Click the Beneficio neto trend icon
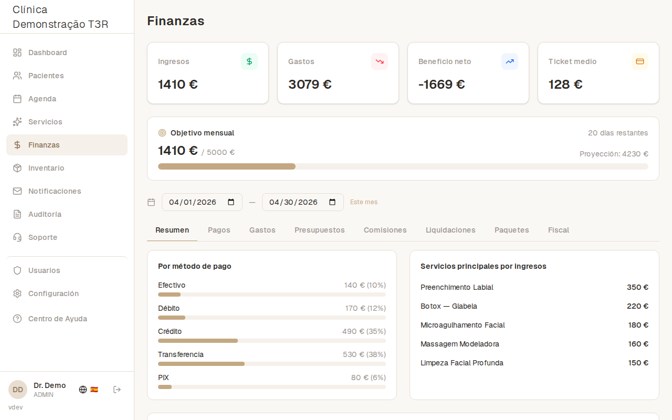The width and height of the screenshot is (672, 420). (x=509, y=61)
